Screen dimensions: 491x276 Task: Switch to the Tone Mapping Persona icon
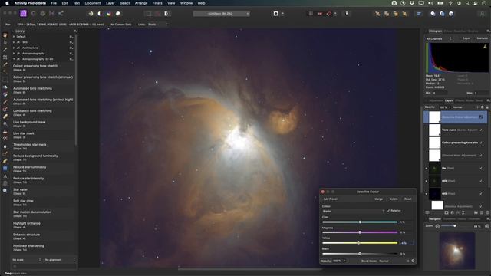tap(52, 14)
